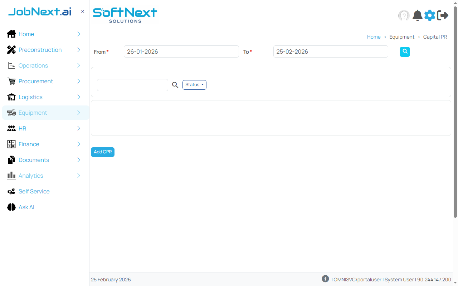The width and height of the screenshot is (458, 286).
Task: Open the Ask AI brain icon
Action: (11, 207)
